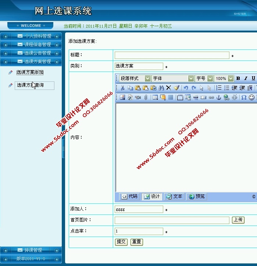
Task: Click the 提交 submit button
Action: [x=121, y=242]
